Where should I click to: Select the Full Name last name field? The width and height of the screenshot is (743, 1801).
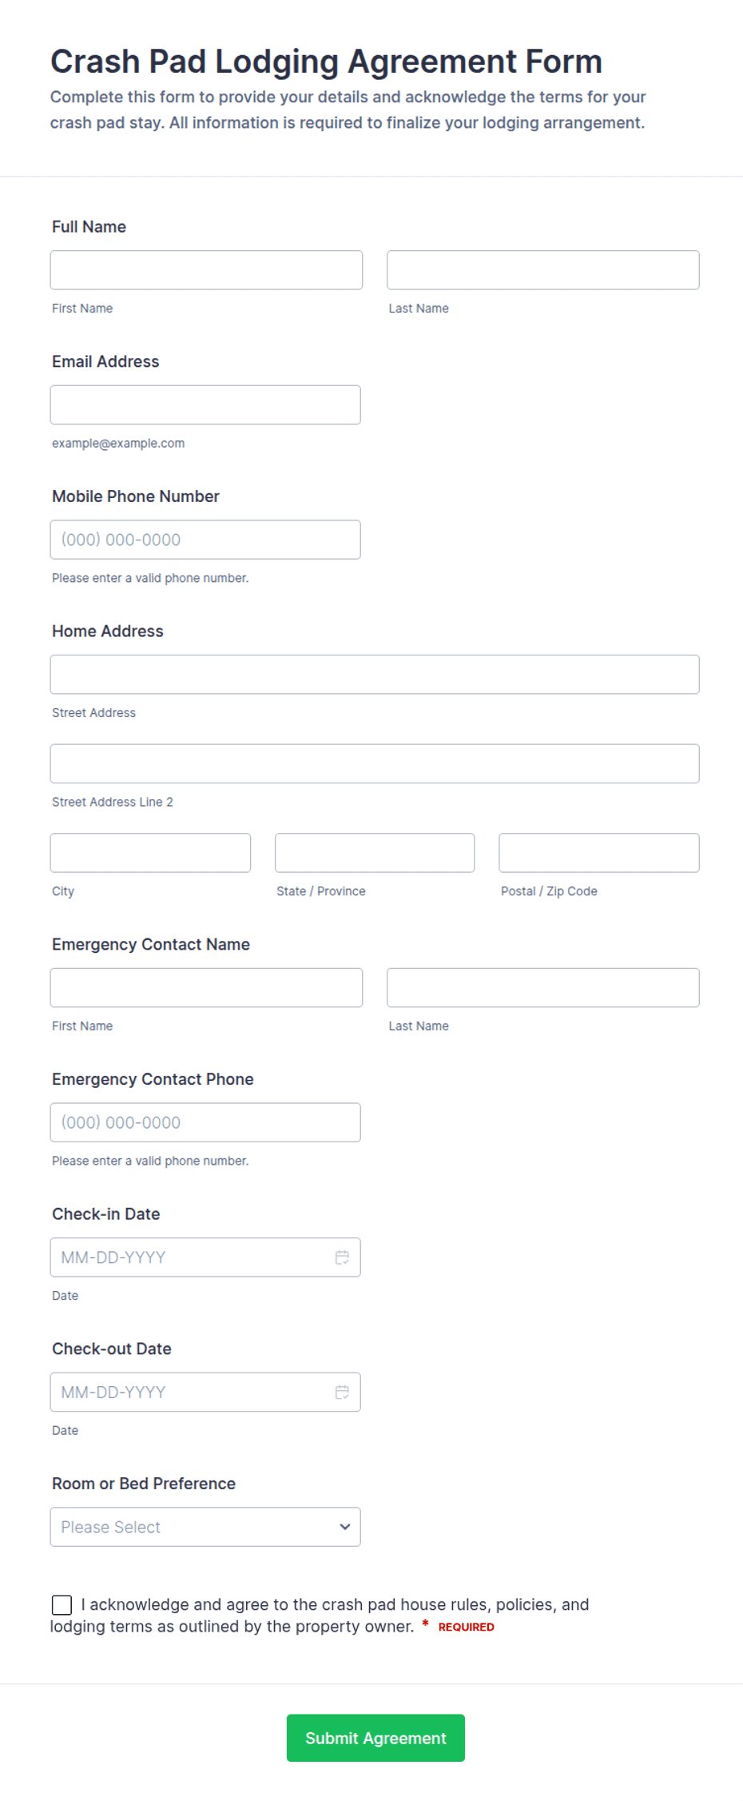coord(543,270)
